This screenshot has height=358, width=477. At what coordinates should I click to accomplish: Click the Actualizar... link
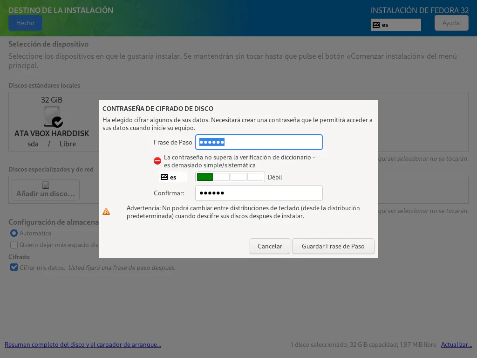coord(457,345)
